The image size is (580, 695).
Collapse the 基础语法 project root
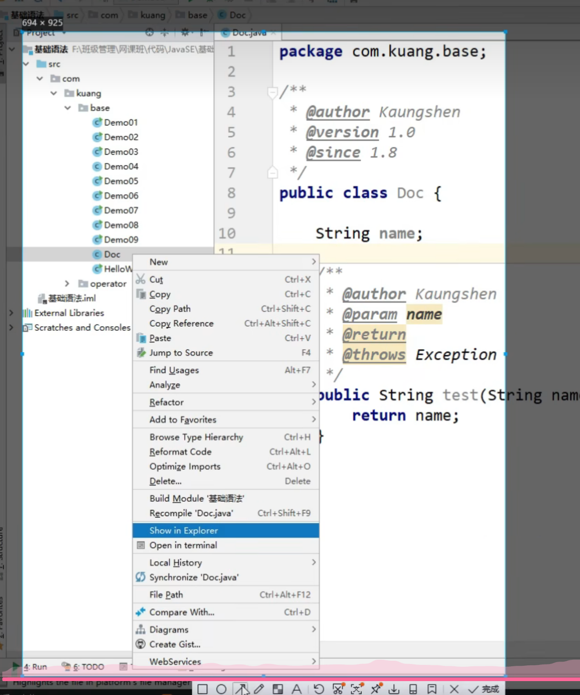[12, 49]
